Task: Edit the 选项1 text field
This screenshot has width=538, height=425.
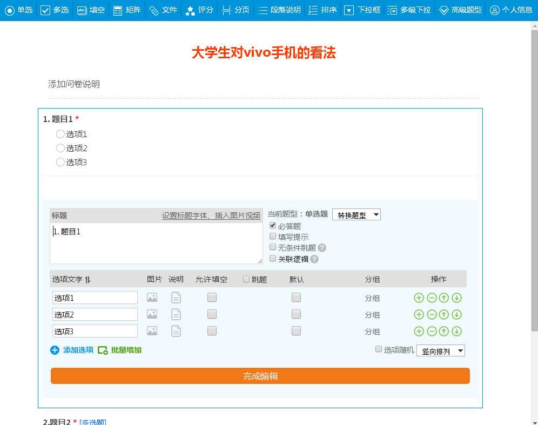Action: click(x=95, y=298)
